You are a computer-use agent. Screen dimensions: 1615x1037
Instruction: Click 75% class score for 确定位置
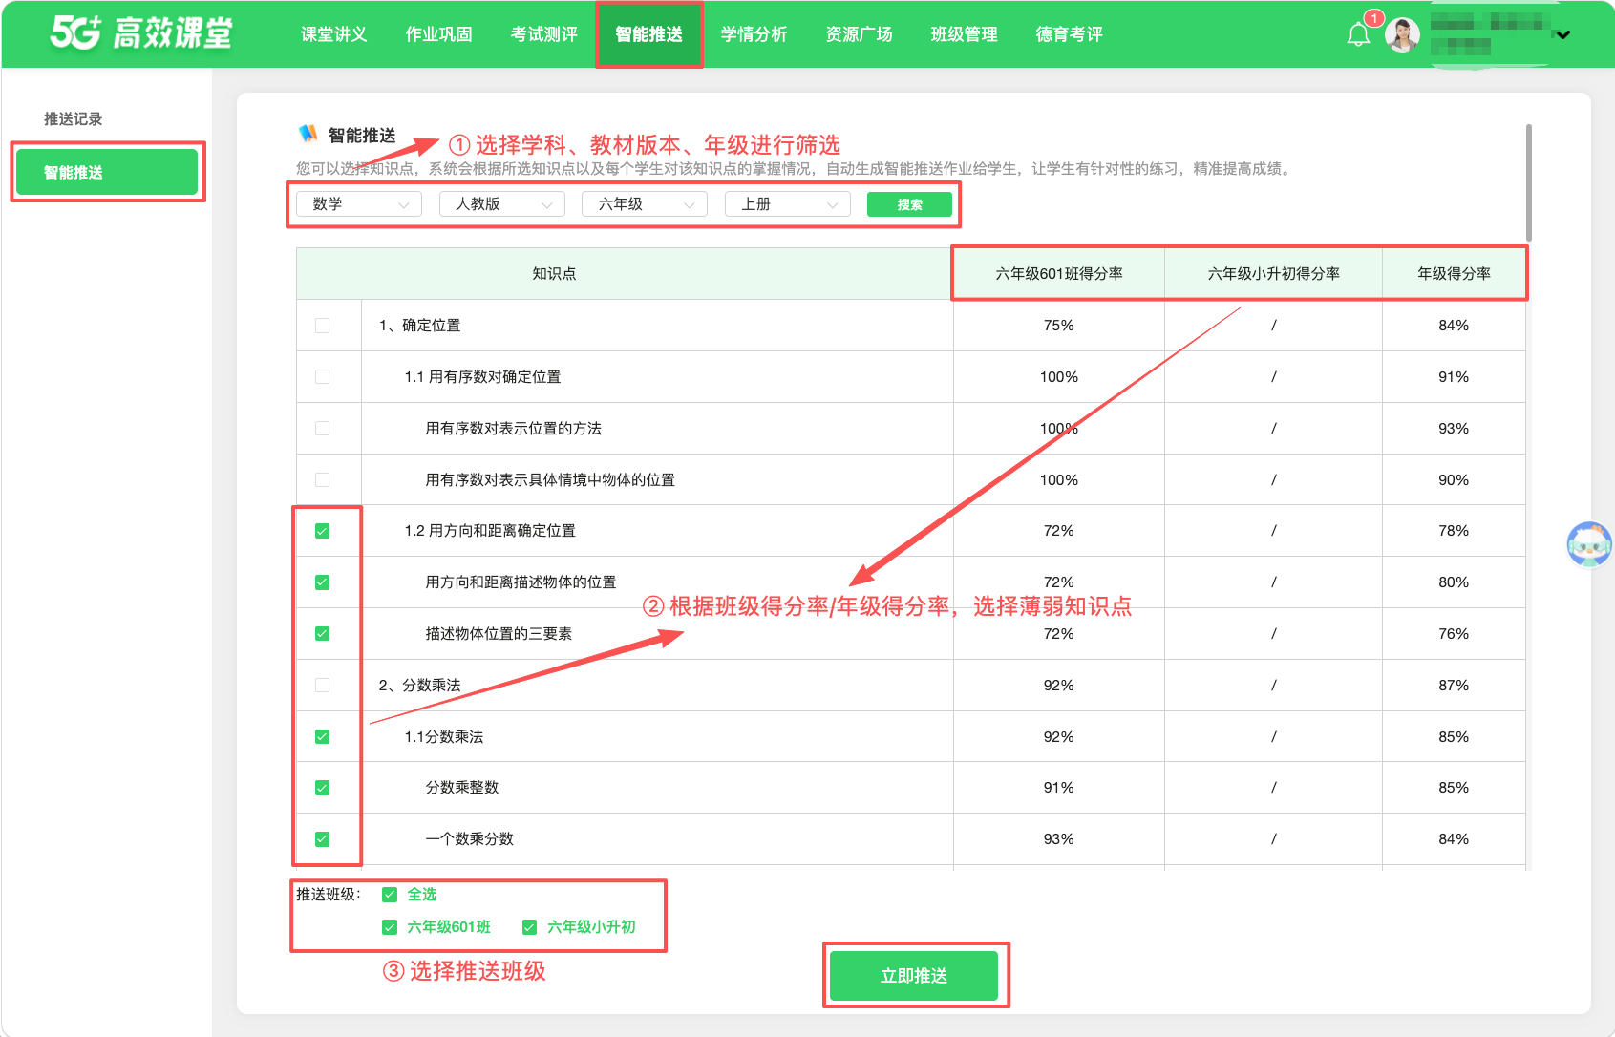pyautogui.click(x=1058, y=326)
